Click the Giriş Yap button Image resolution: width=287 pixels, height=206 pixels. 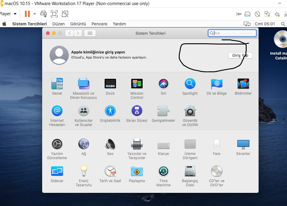[240, 56]
